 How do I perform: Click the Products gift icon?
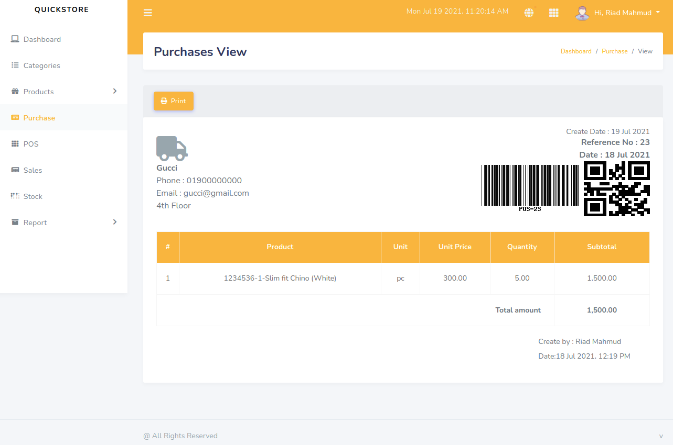click(x=15, y=92)
